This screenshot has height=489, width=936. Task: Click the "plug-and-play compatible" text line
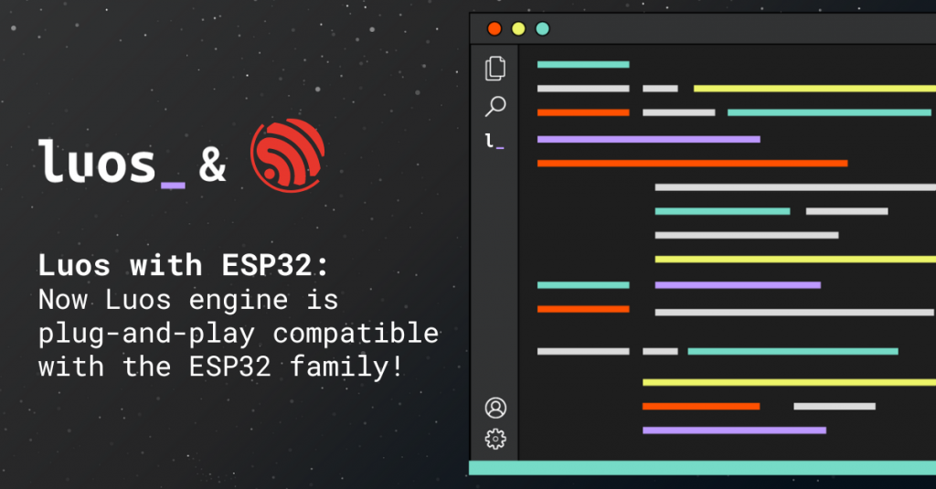pos(238,334)
